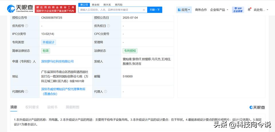This screenshot has height=132, width=275.
Task: Click the abstract paragraph about 充电器
Action: click(x=138, y=122)
